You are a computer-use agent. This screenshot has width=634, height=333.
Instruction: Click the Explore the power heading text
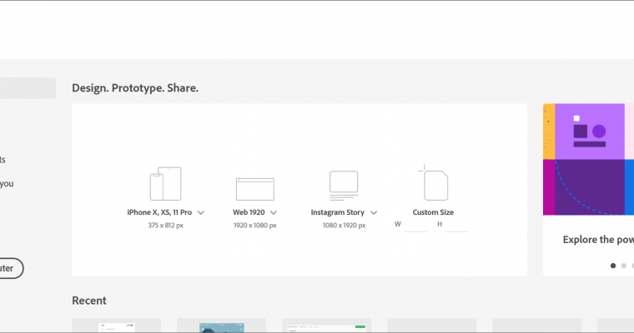point(598,240)
